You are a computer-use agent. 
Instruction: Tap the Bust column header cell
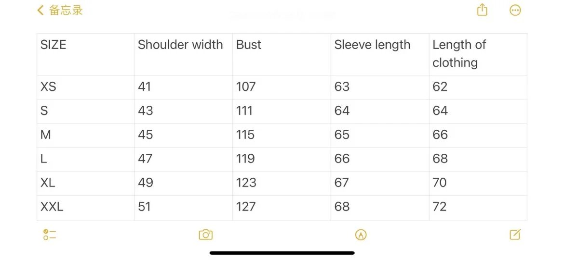[282, 54]
